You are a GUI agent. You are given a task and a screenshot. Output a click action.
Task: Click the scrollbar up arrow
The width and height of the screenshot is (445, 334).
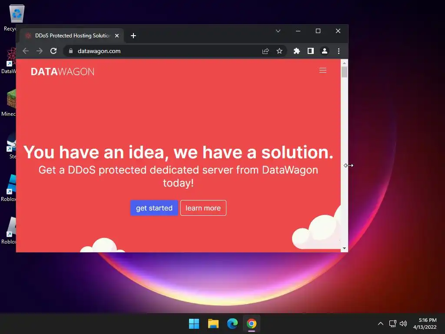pos(344,63)
